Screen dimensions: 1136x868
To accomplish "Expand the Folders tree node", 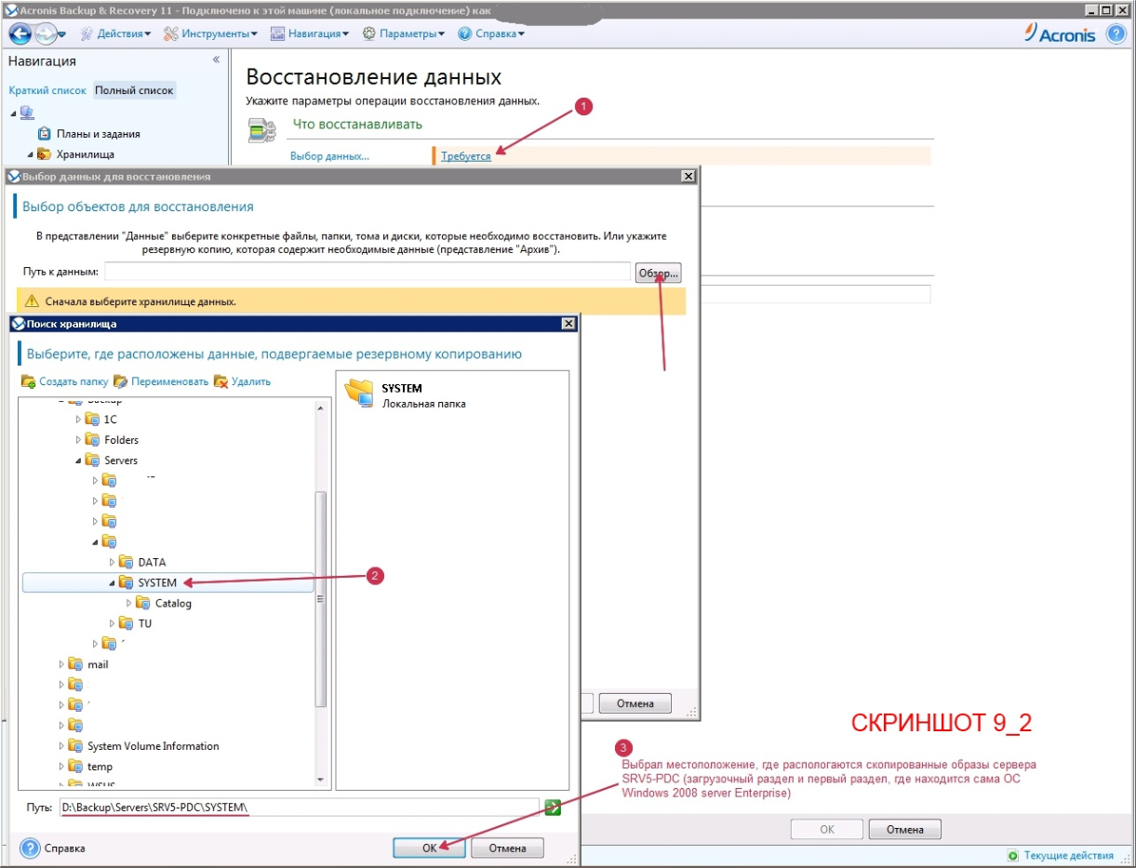I will pyautogui.click(x=79, y=440).
